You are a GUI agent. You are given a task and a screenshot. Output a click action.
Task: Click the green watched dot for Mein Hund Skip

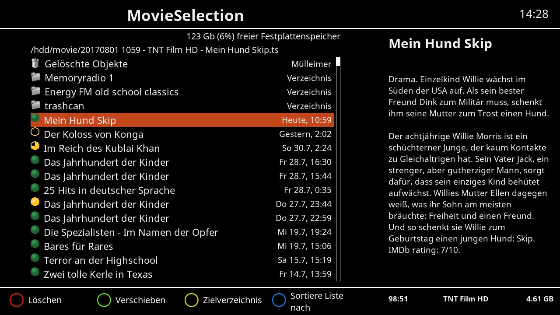pos(35,118)
